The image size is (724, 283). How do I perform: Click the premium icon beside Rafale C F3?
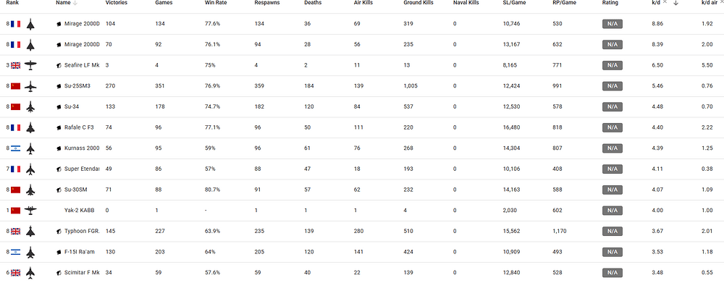click(59, 128)
